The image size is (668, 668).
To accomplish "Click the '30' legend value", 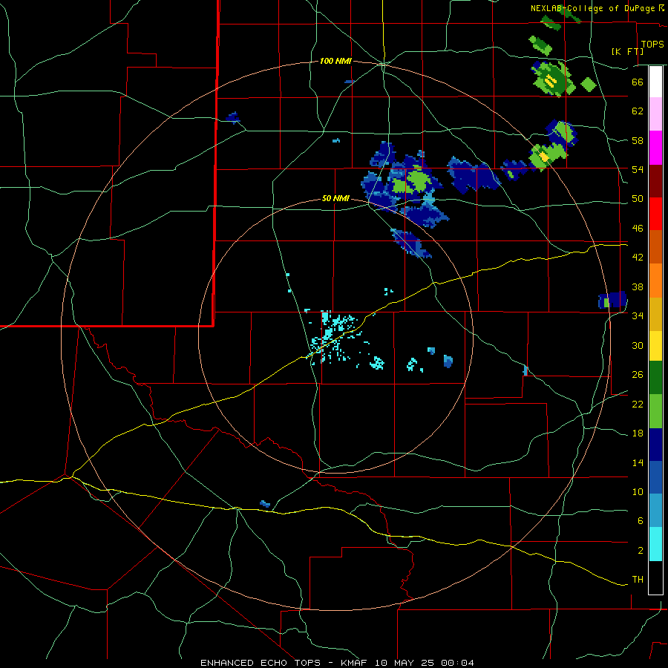I will click(x=638, y=345).
